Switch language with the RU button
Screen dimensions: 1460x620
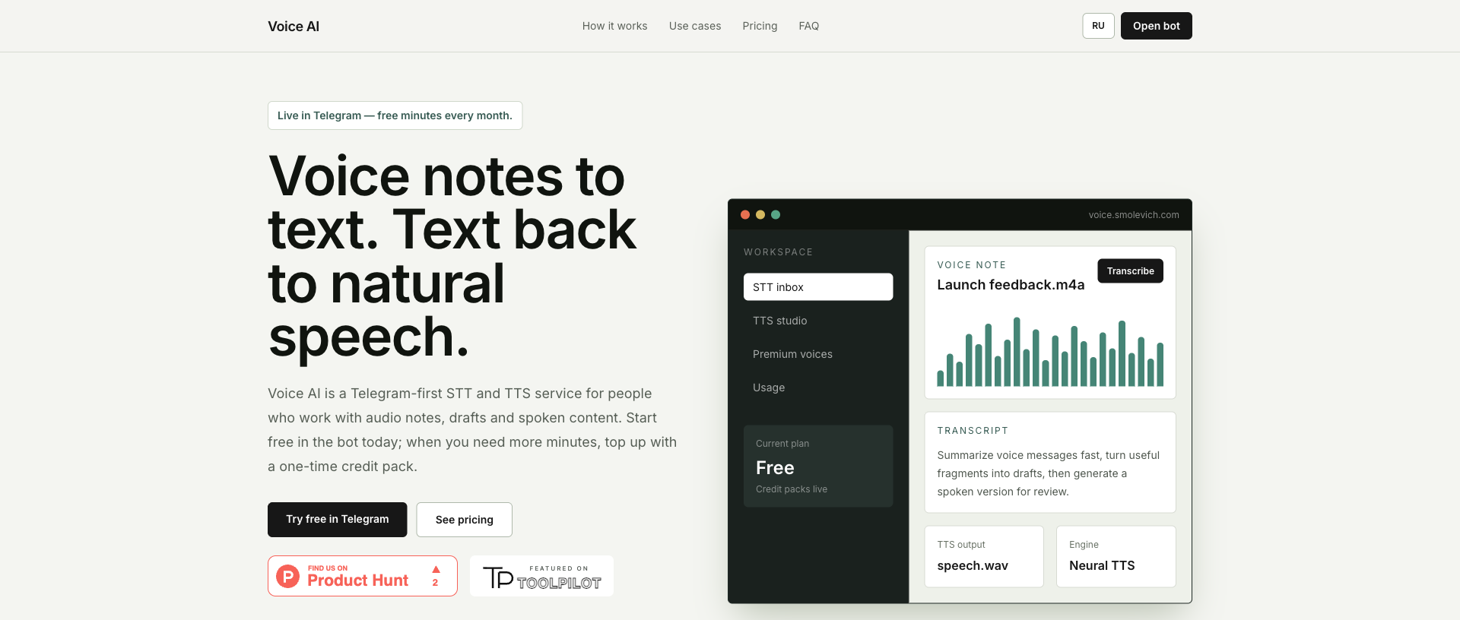coord(1098,26)
